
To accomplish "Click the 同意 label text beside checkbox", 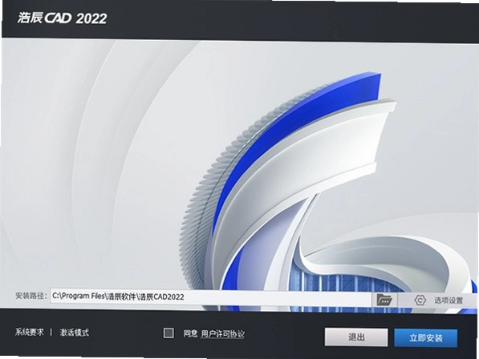I will (190, 333).
